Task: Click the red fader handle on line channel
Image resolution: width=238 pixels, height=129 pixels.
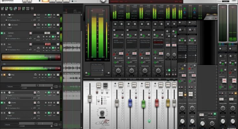Action: point(157,102)
